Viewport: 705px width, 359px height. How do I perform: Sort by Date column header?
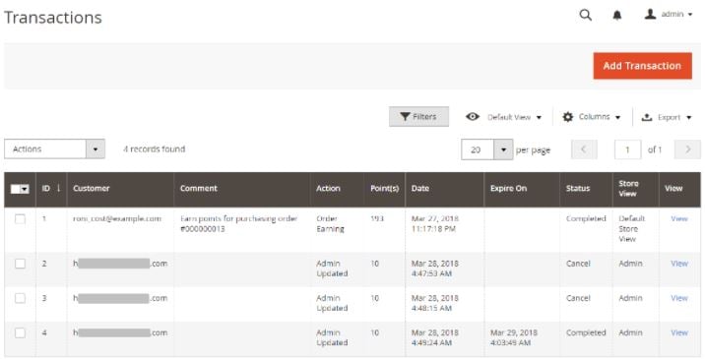click(x=419, y=188)
